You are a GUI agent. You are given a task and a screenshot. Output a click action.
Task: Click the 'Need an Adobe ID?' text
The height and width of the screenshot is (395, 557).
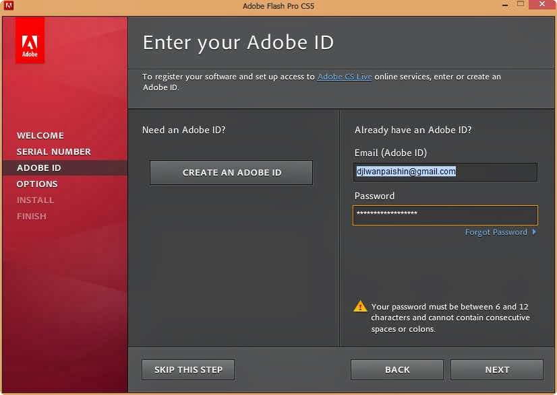click(183, 130)
